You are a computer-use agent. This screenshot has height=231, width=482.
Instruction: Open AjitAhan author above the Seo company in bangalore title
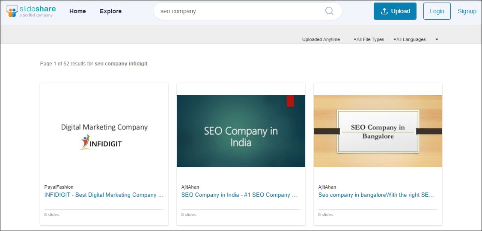[327, 187]
